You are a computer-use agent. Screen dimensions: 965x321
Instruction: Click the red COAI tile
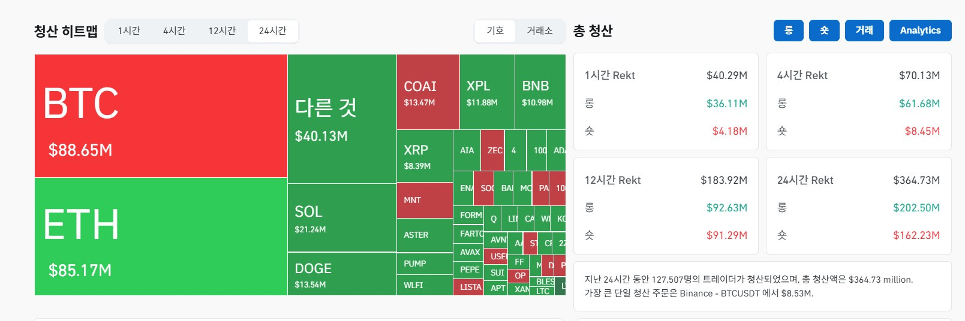click(428, 92)
